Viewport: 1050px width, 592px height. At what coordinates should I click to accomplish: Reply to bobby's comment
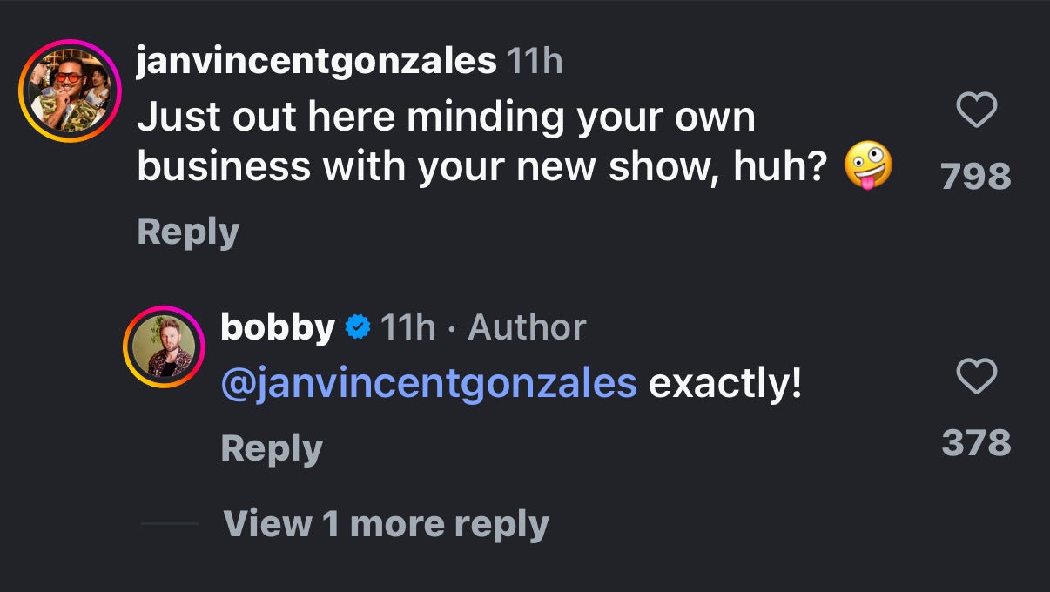coord(272,448)
